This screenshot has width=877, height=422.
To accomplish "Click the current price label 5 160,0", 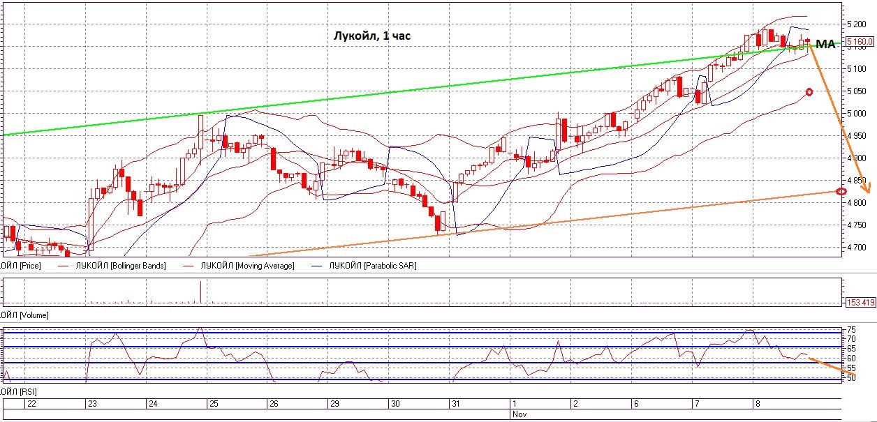I will (860, 42).
